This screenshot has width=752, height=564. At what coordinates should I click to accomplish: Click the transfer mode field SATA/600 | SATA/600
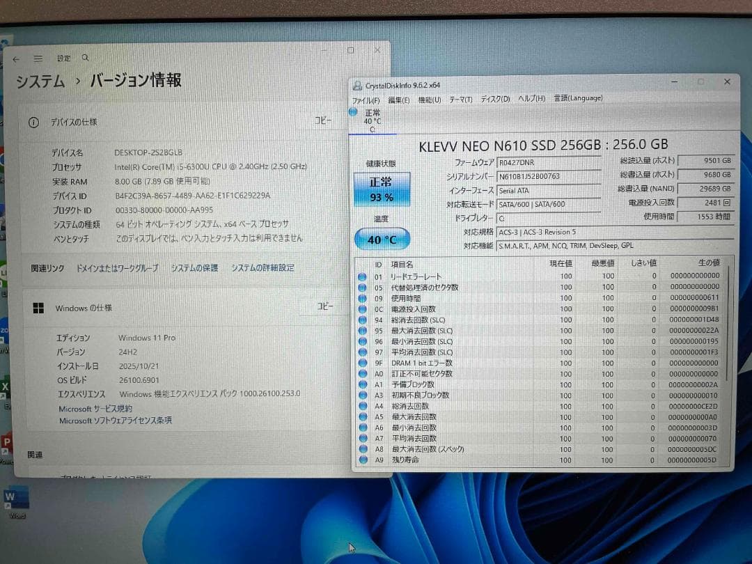pyautogui.click(x=549, y=204)
